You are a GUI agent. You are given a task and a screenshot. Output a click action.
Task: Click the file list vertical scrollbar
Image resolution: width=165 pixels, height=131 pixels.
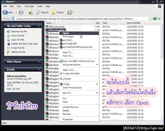pyautogui.click(x=162, y=41)
